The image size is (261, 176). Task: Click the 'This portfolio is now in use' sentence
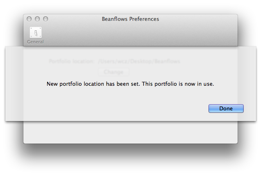click(x=178, y=84)
